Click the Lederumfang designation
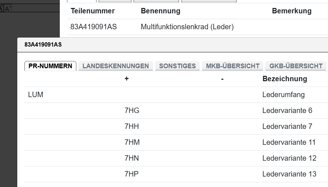Viewport: 328px width, 187px height. (283, 95)
